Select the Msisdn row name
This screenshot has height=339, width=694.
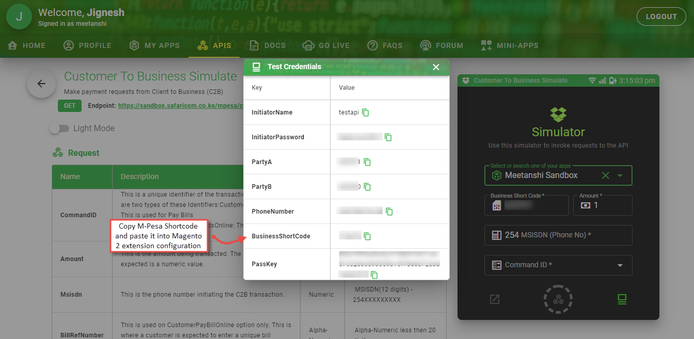pos(72,295)
